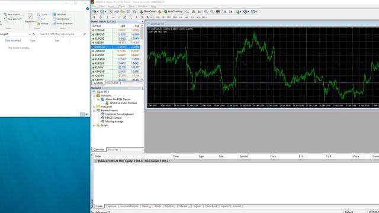Toggle the Market Watch panel toolbar icon
The height and width of the screenshot is (213, 379).
coord(111,12)
